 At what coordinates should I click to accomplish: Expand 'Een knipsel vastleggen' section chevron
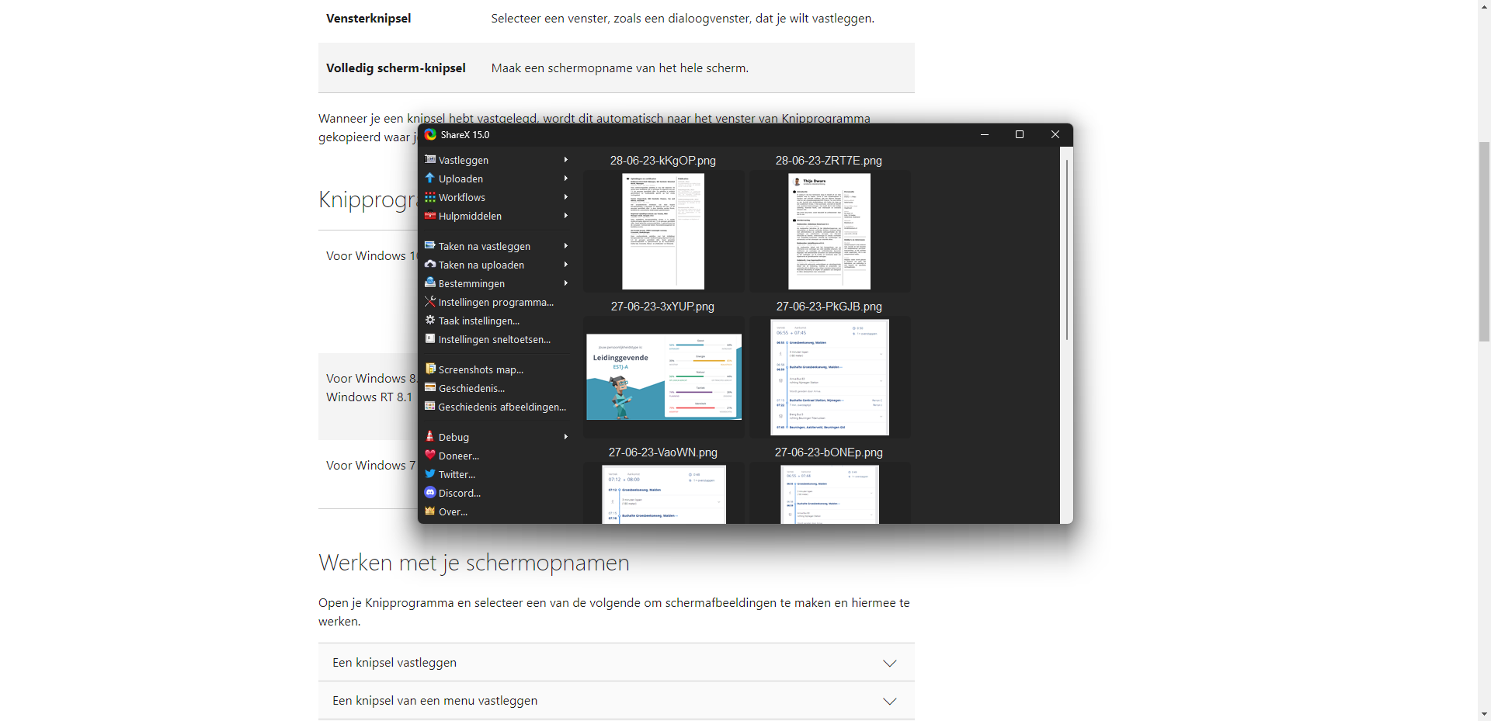(x=889, y=663)
